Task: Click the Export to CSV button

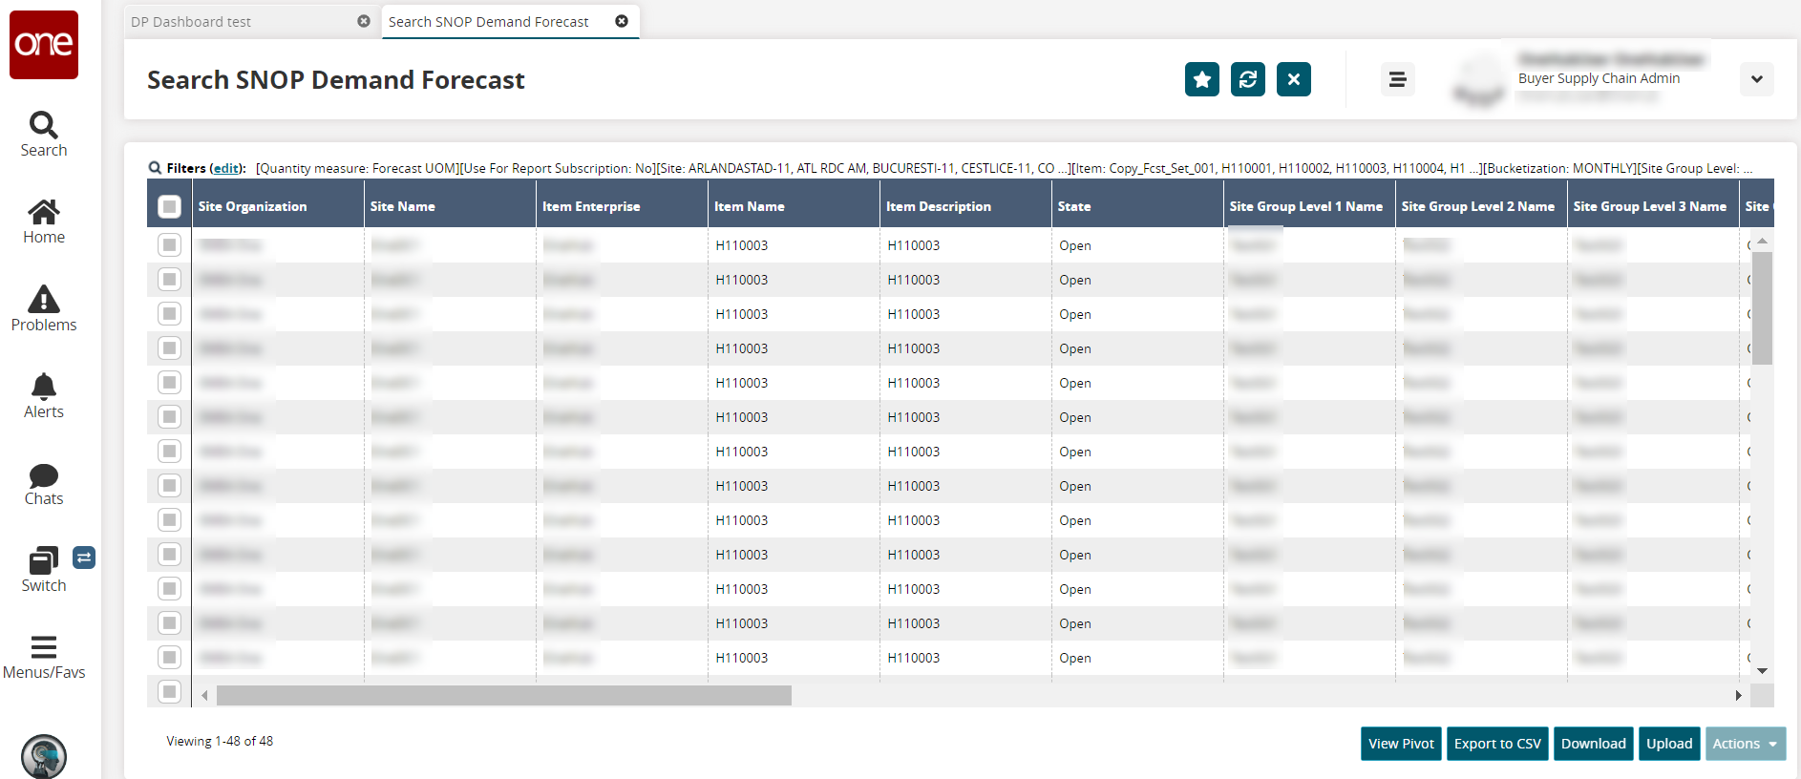Action: tap(1496, 744)
